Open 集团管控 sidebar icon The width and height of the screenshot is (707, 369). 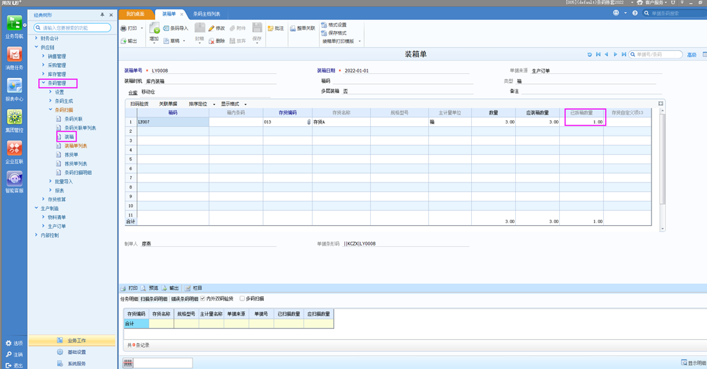(x=14, y=121)
